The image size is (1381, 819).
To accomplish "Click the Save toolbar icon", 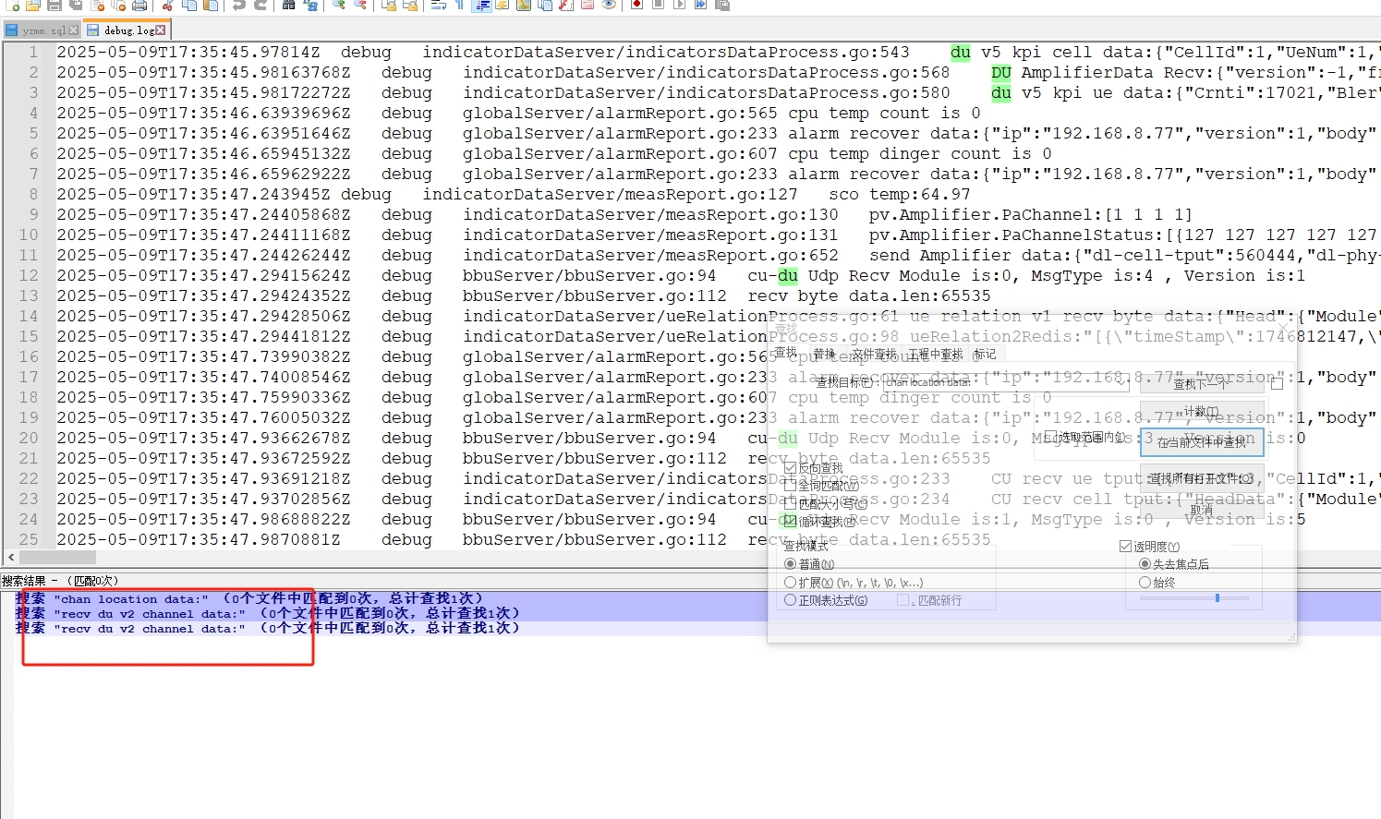I will [54, 5].
